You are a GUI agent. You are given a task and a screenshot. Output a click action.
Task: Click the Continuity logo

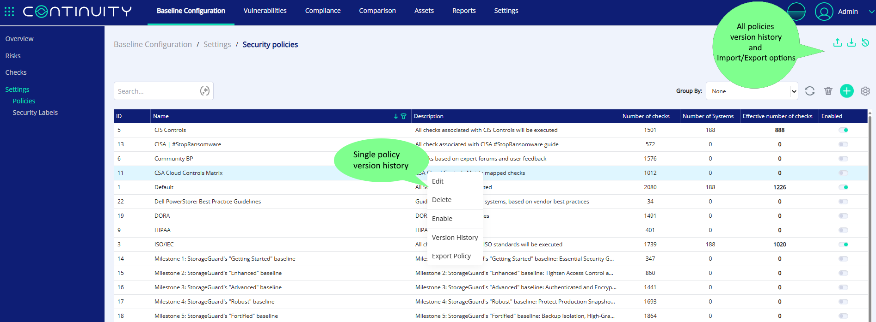(x=77, y=12)
